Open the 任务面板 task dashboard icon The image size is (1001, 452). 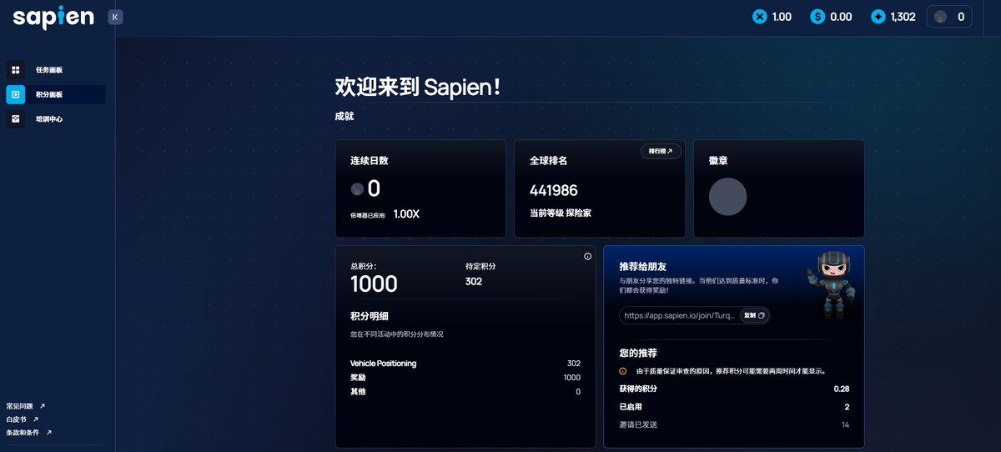coord(15,70)
